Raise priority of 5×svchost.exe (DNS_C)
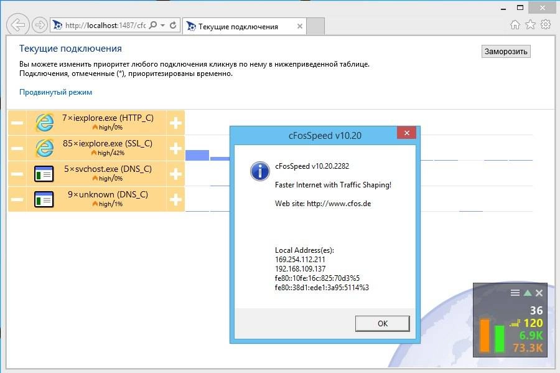This screenshot has height=373, width=560. (x=175, y=174)
